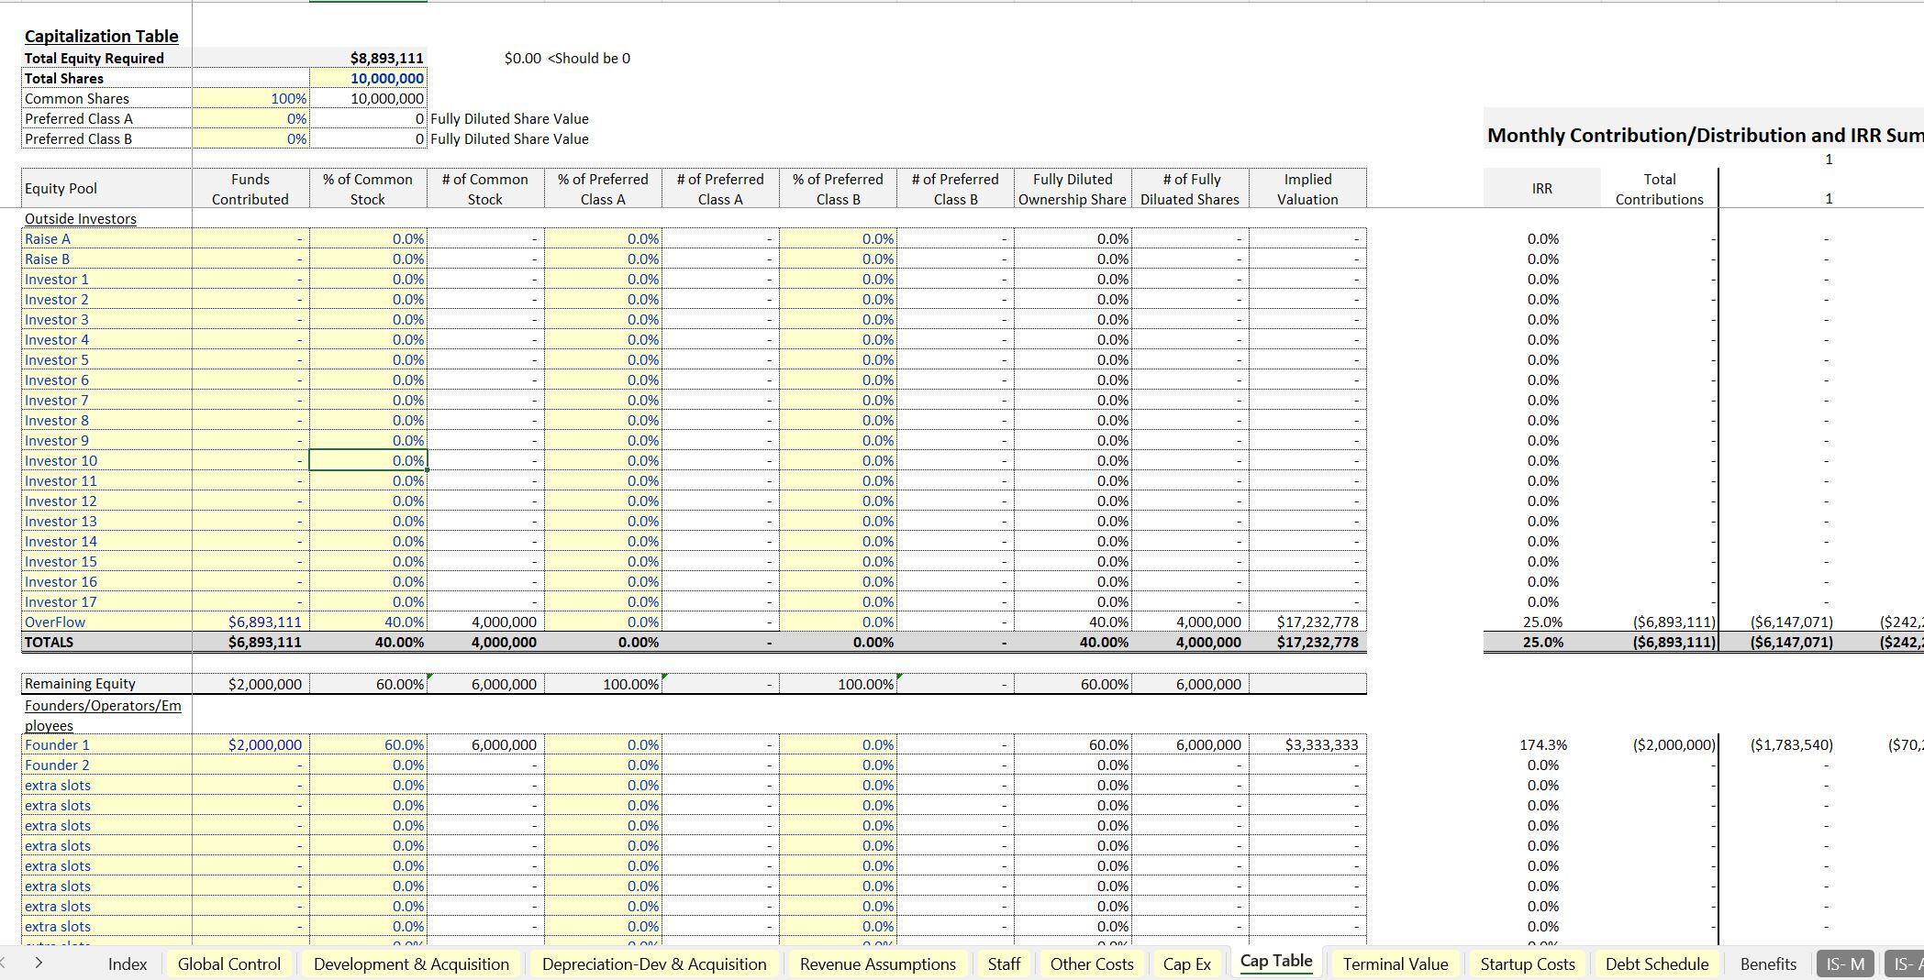Image resolution: width=1924 pixels, height=980 pixels.
Task: Click the IRR column header
Action: pyautogui.click(x=1542, y=188)
